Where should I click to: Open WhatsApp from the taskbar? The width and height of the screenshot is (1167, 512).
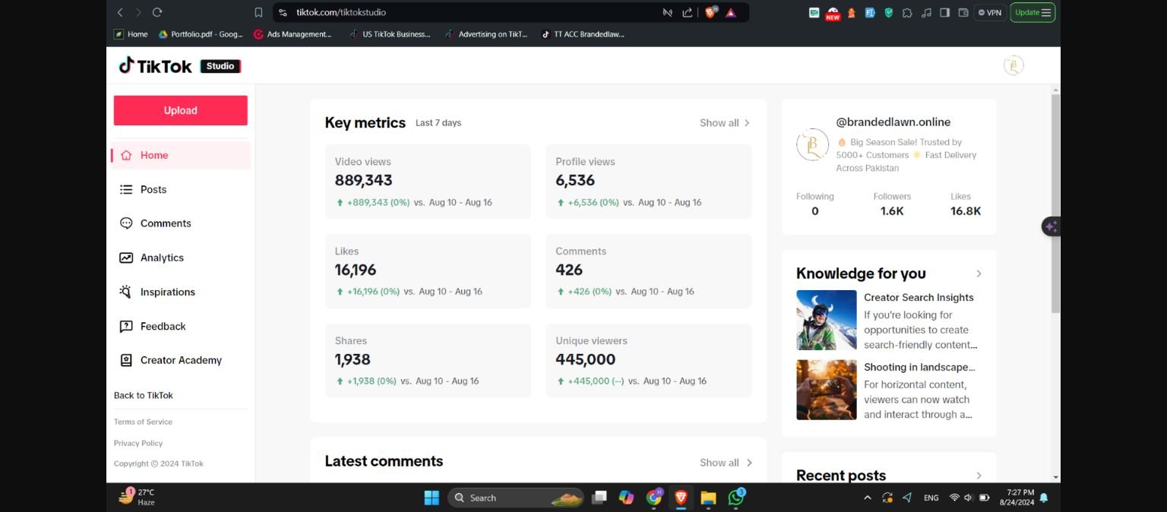735,498
